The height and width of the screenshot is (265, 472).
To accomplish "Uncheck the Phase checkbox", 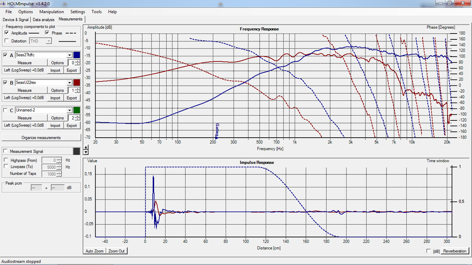I will click(47, 33).
